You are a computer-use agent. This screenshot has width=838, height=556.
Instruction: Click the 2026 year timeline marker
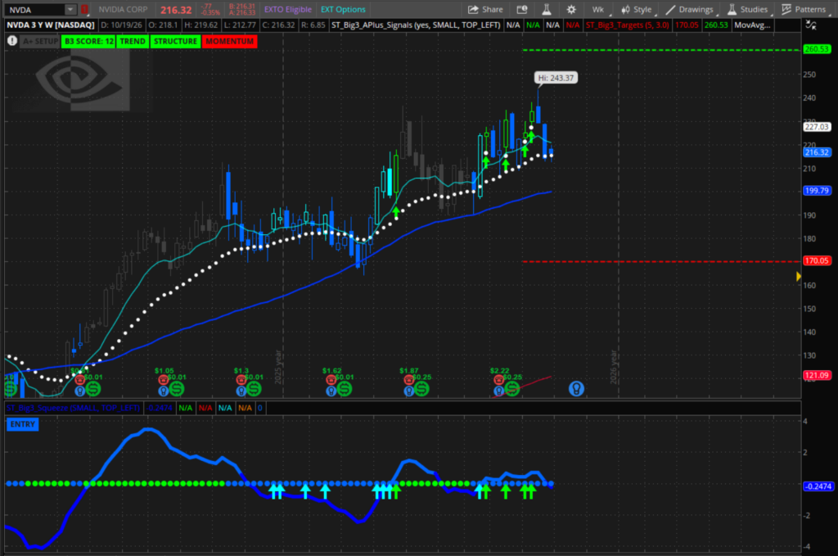tap(614, 368)
